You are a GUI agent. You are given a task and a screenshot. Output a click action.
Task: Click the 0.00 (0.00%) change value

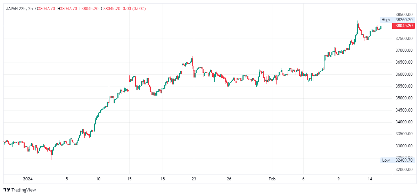click(x=134, y=9)
